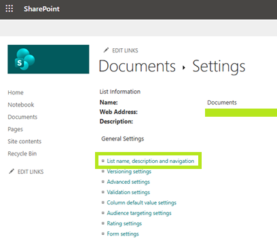
Task: Open Form settings
Action: pos(123,234)
